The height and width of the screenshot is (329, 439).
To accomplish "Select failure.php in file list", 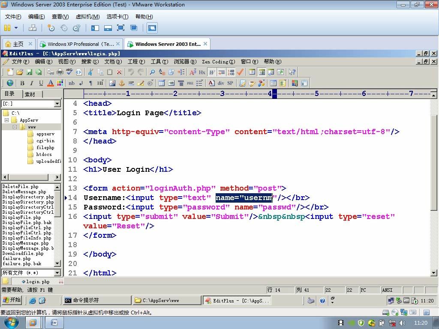I will click(17, 258).
